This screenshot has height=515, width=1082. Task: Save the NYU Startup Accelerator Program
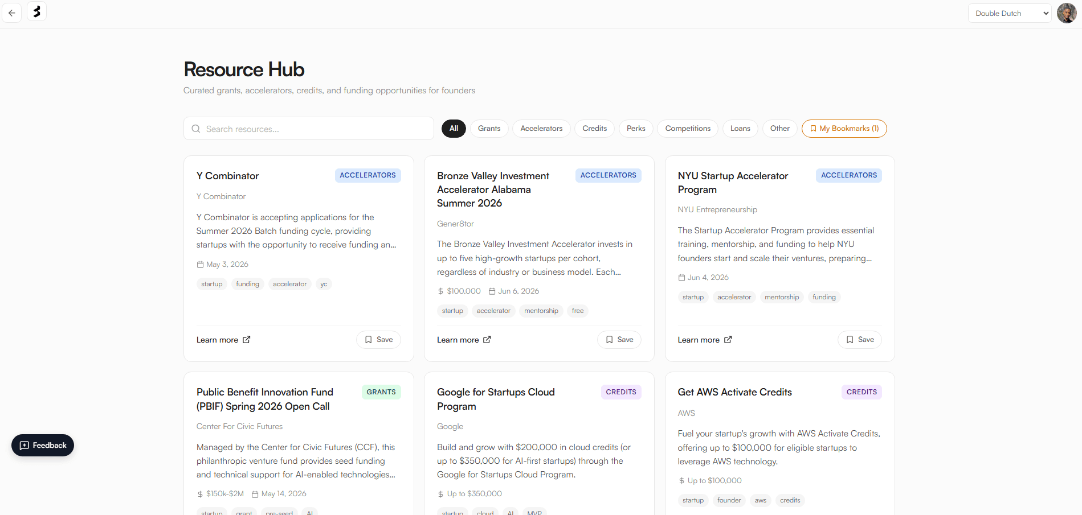click(x=859, y=339)
